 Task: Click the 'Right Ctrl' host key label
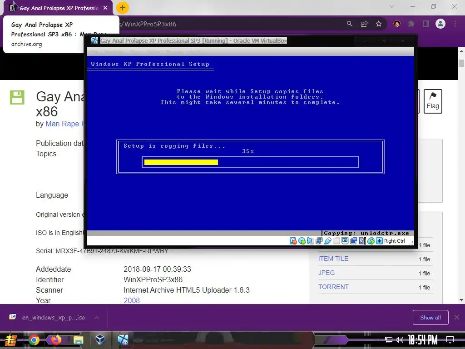pos(395,241)
